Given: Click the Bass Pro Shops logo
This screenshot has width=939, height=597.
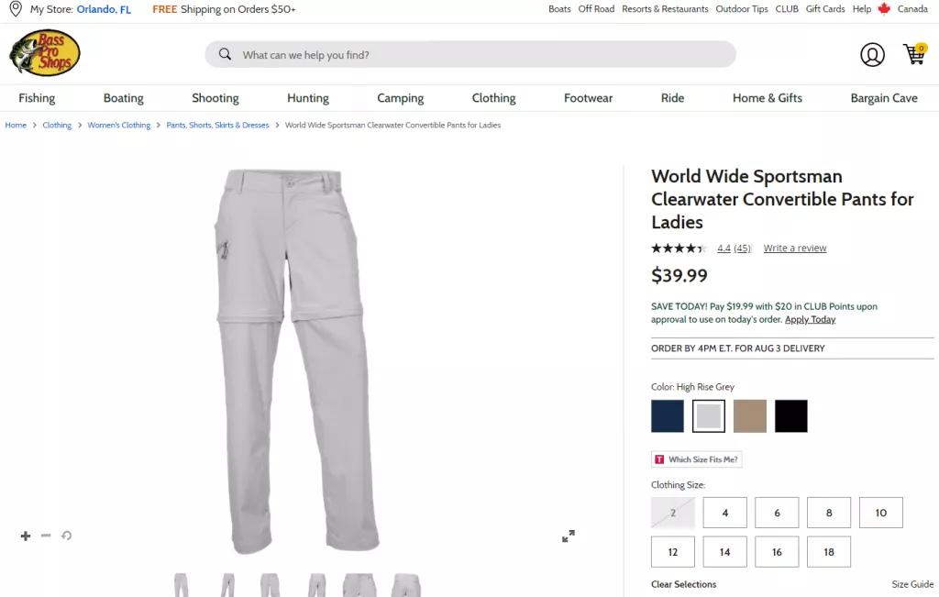Looking at the screenshot, I should coord(45,53).
